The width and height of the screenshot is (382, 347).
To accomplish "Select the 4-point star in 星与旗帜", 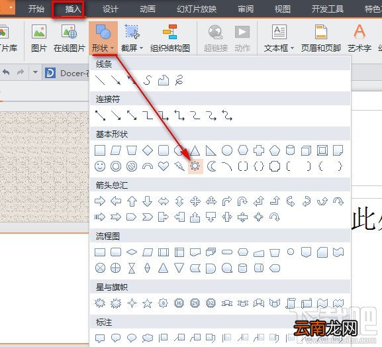I will 132,303.
